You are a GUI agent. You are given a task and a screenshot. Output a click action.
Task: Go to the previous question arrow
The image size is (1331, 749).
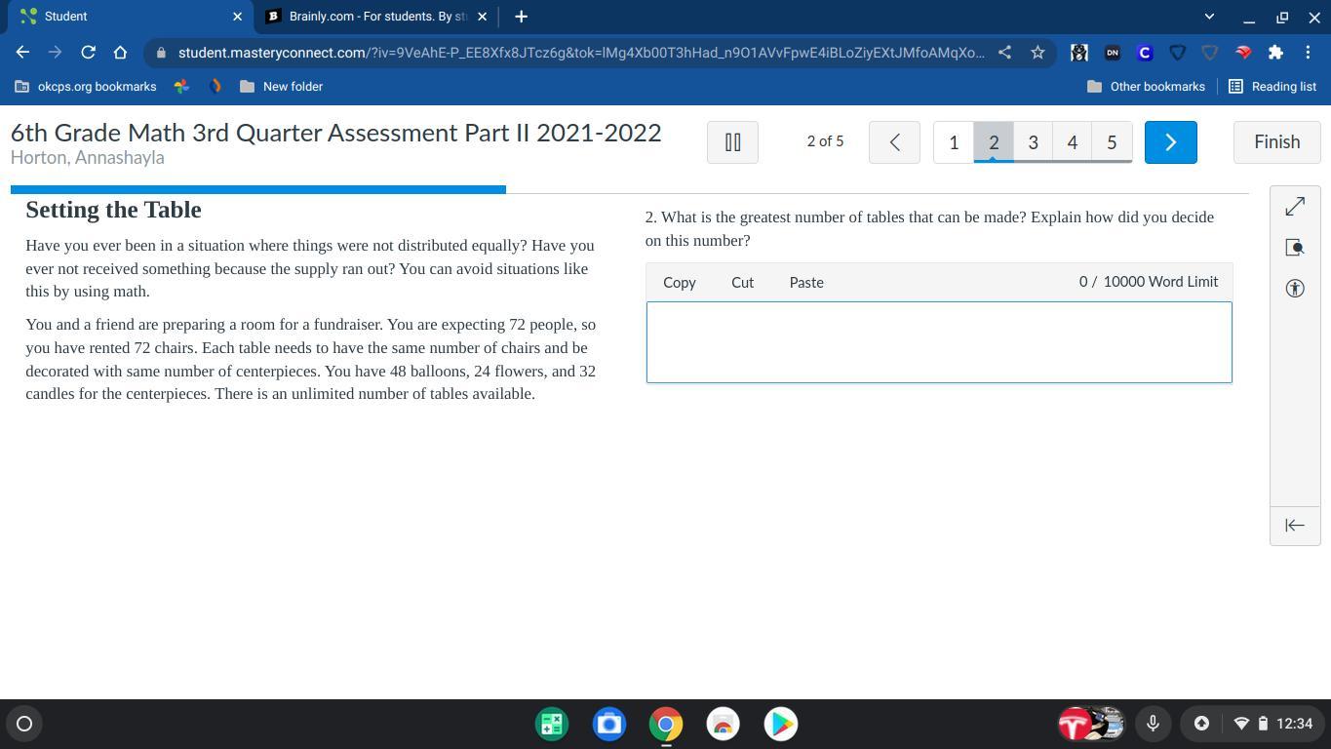[x=894, y=142]
